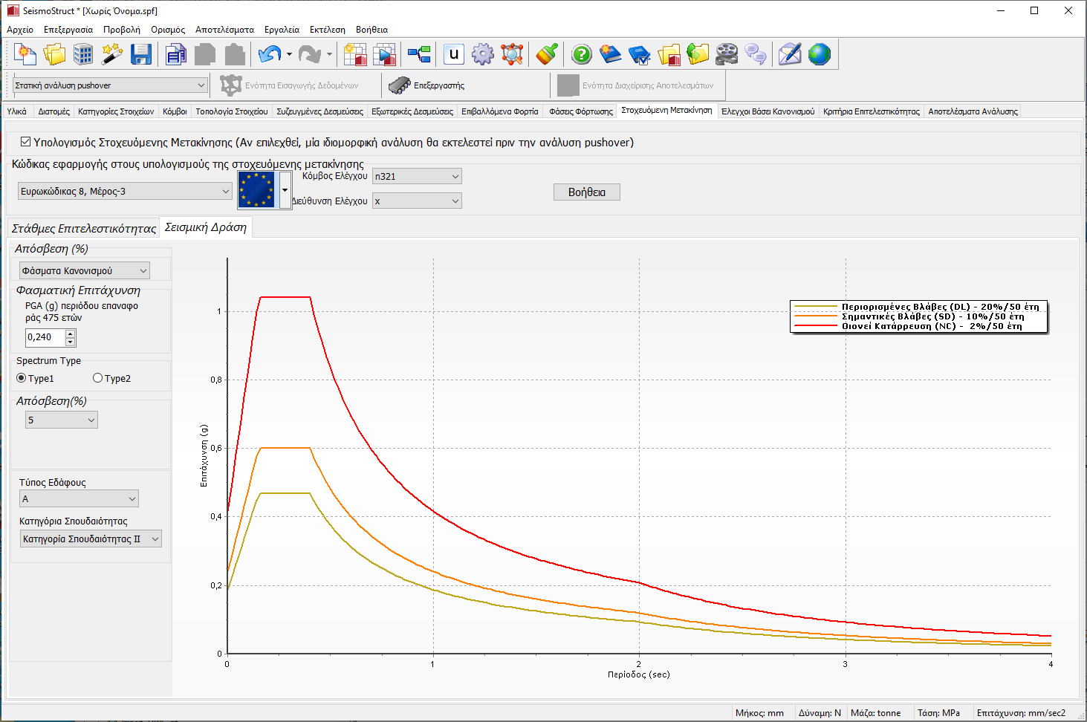Open program settings gear icon
The height and width of the screenshot is (722, 1087).
coord(483,54)
